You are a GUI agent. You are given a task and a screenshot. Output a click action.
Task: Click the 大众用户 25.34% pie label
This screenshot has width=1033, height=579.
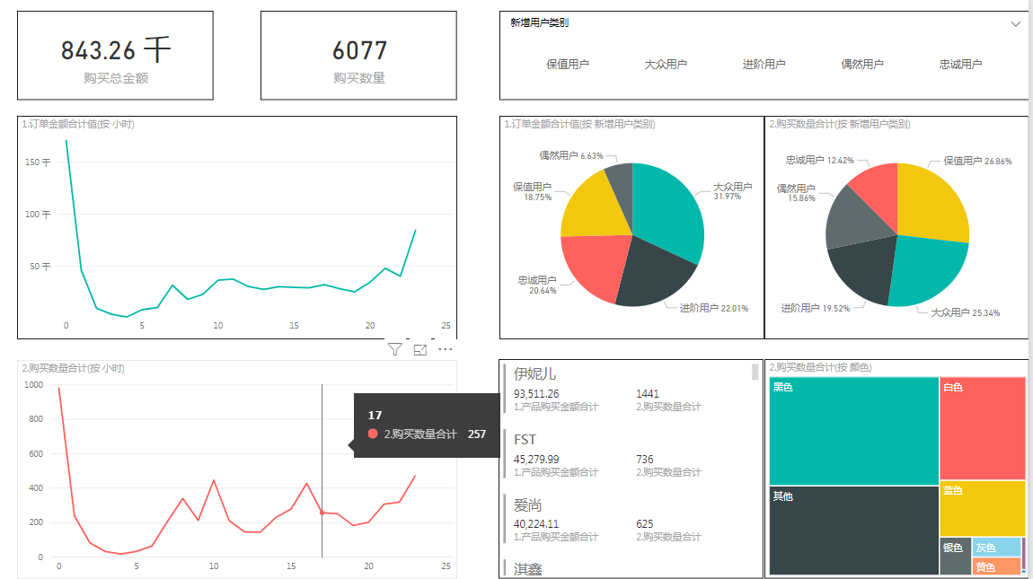pos(965,313)
